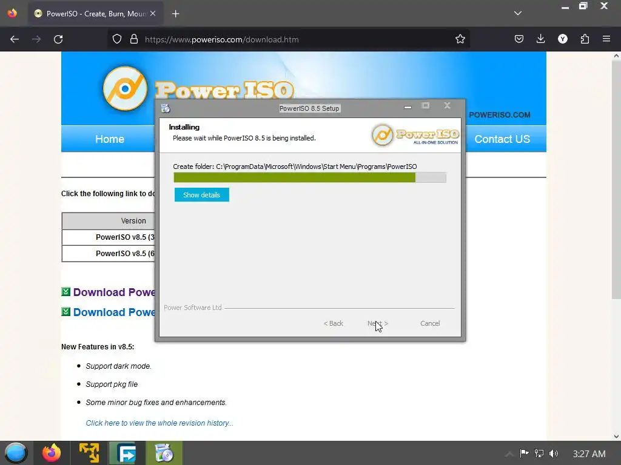621x465 pixels.
Task: Click the 3:27 AM taskbar clock
Action: pyautogui.click(x=589, y=453)
